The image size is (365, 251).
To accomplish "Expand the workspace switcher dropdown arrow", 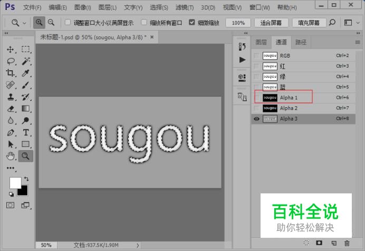I will (x=358, y=23).
